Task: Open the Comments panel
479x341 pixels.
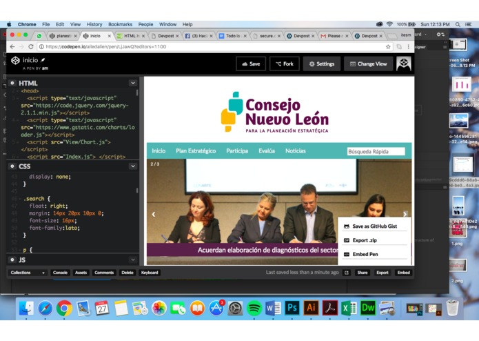Action: pos(104,273)
